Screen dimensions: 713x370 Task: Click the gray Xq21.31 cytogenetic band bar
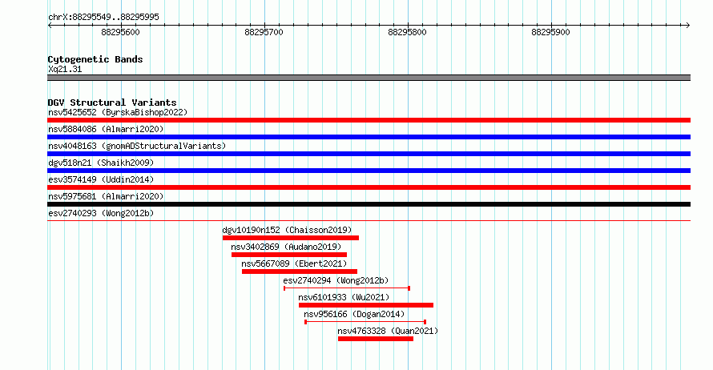369,78
